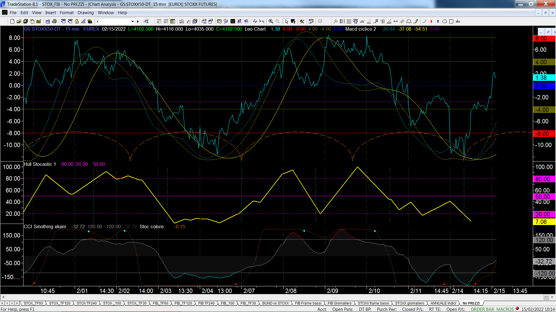This screenshot has height=312, width=556.
Task: Click the black chart window icon
Action: 233,21
